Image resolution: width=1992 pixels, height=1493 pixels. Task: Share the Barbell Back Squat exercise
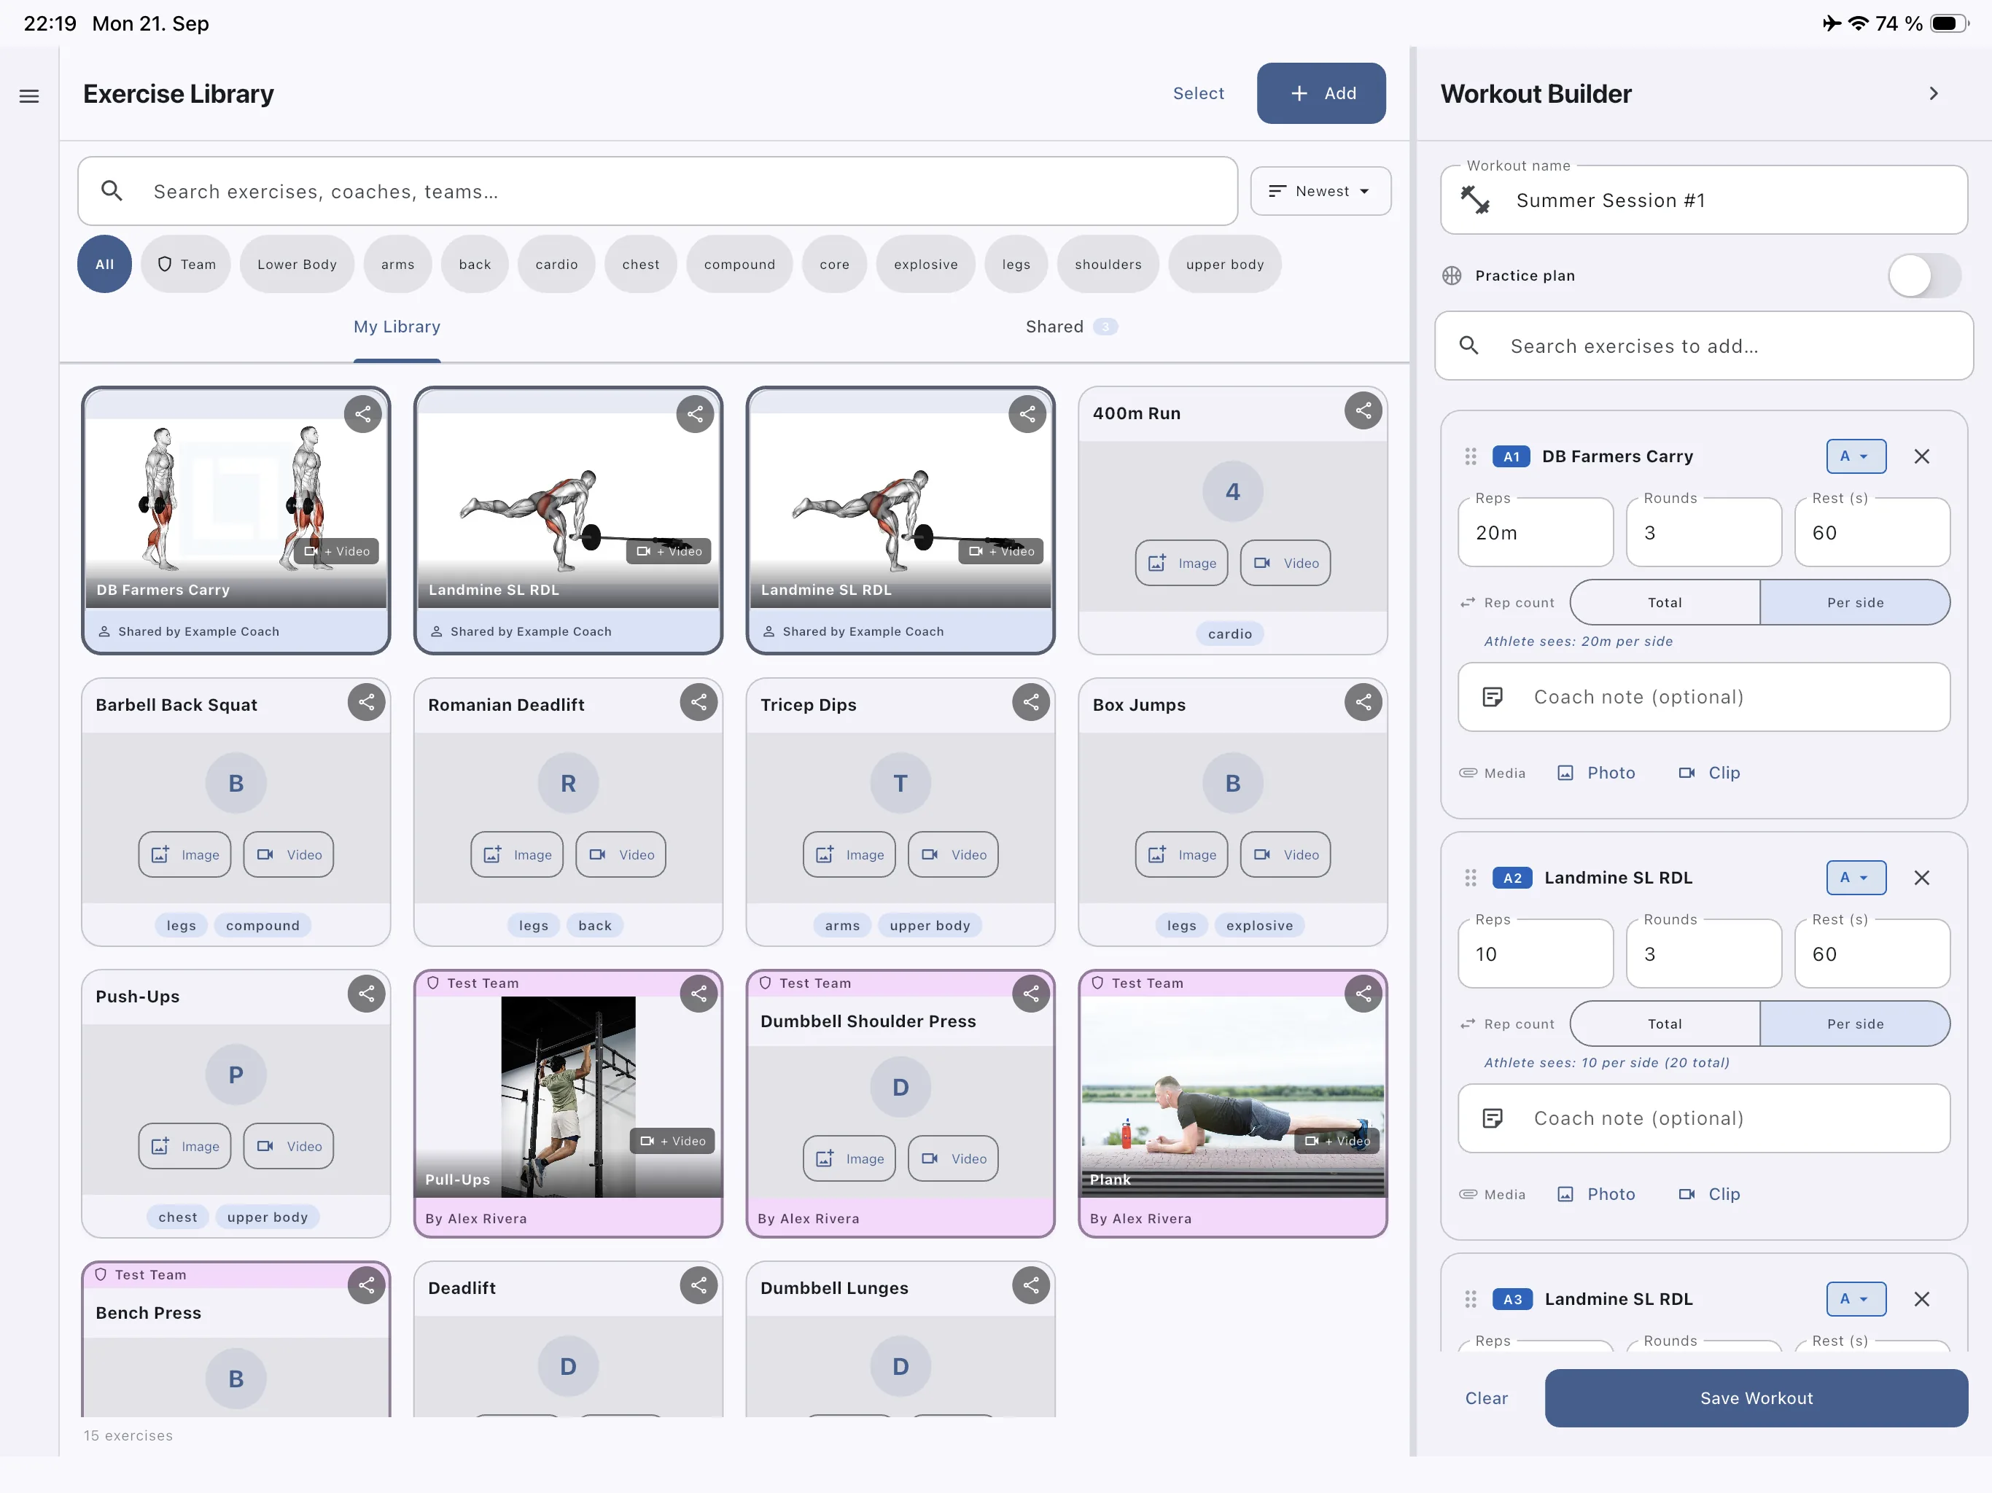367,702
